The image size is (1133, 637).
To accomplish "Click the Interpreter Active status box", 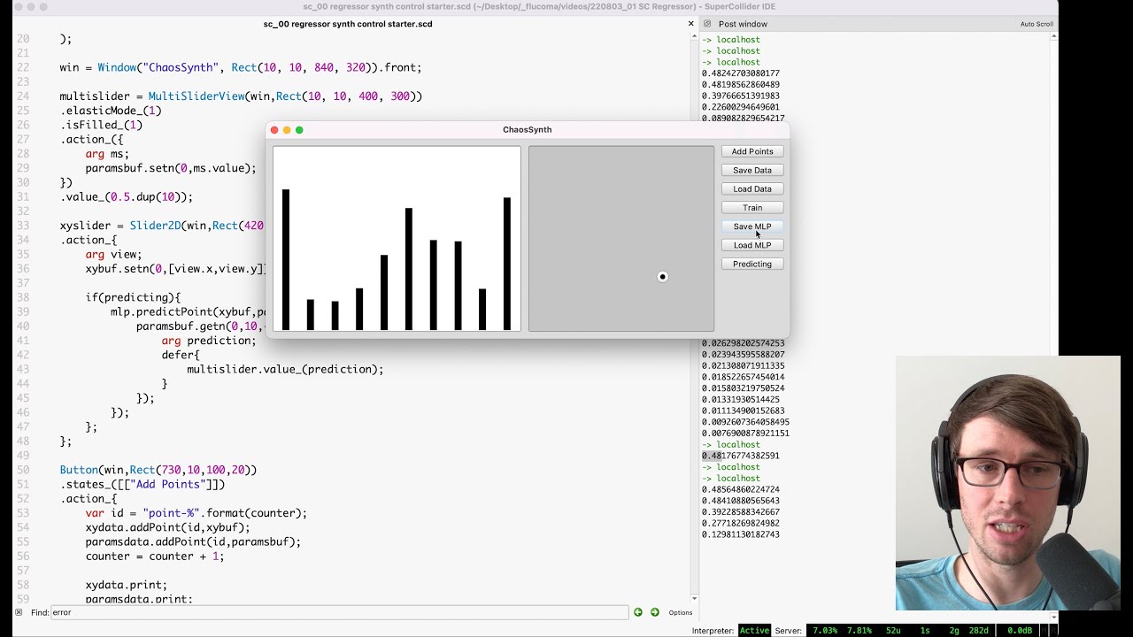I will [754, 631].
